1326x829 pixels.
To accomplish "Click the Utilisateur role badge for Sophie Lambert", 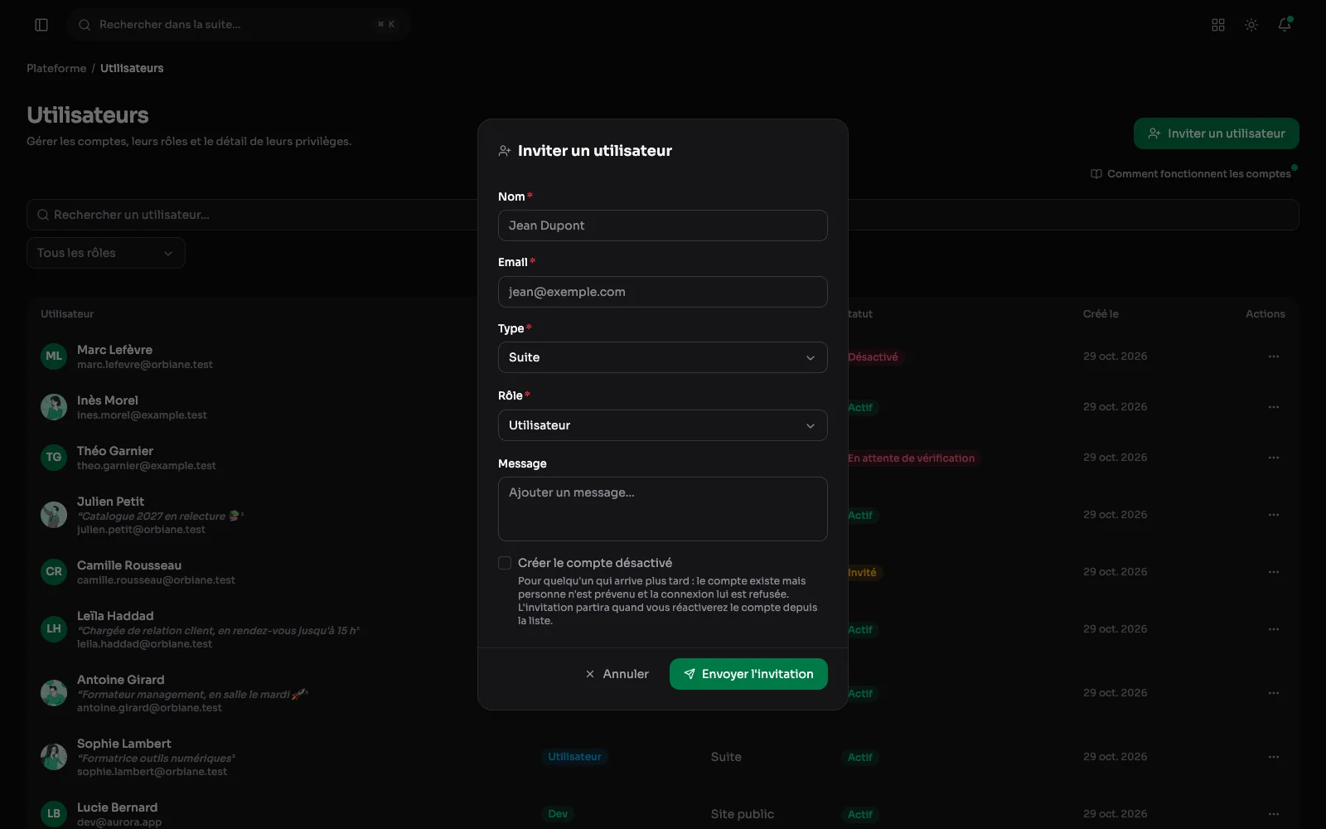I will tap(575, 757).
